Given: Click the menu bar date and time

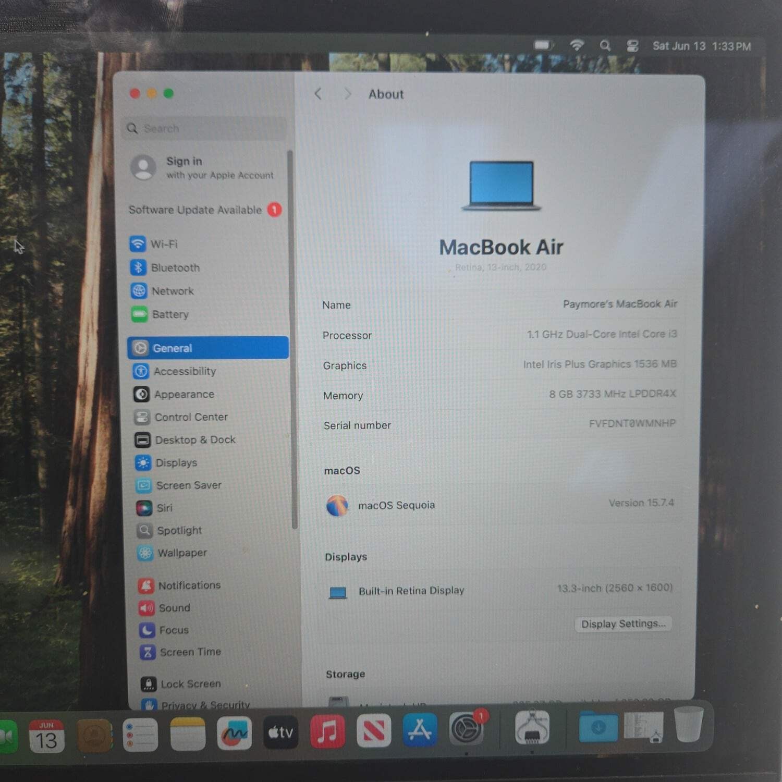Looking at the screenshot, I should [x=702, y=46].
